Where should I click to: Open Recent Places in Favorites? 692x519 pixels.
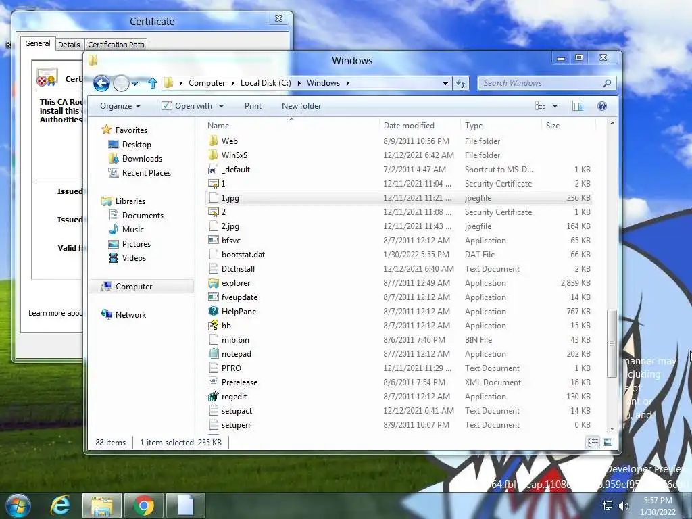146,173
